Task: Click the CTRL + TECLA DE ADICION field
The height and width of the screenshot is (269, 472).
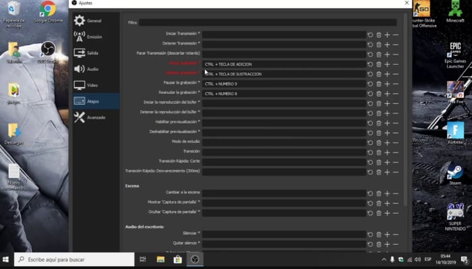Action: point(284,64)
